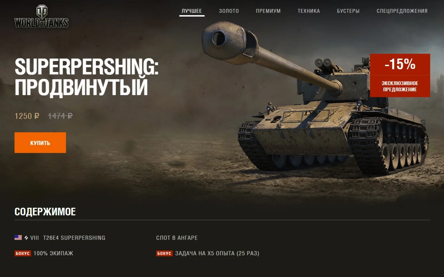Open the ЗОЛОТО menu section
This screenshot has width=444, height=277.
[229, 11]
